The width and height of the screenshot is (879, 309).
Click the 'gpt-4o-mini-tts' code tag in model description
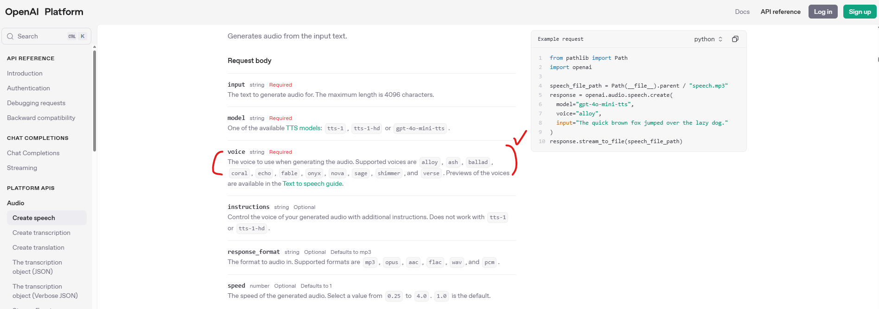[x=420, y=128]
